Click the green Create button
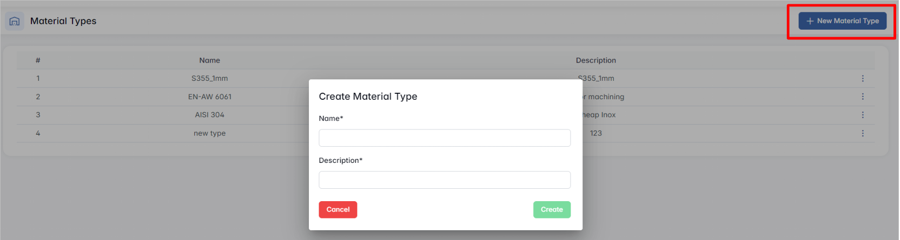 point(551,210)
